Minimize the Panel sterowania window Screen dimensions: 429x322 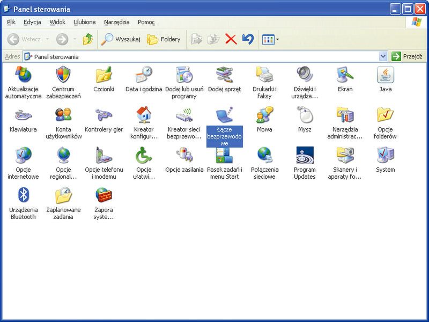click(395, 9)
